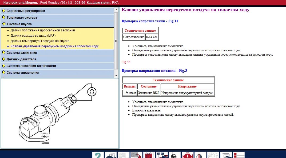
Task: Open the red Fig.11 link
Action: [x=126, y=62]
